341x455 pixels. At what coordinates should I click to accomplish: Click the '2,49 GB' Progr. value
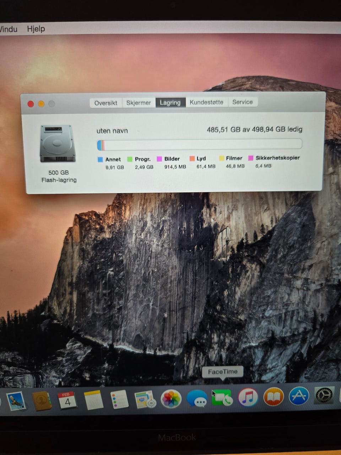144,167
